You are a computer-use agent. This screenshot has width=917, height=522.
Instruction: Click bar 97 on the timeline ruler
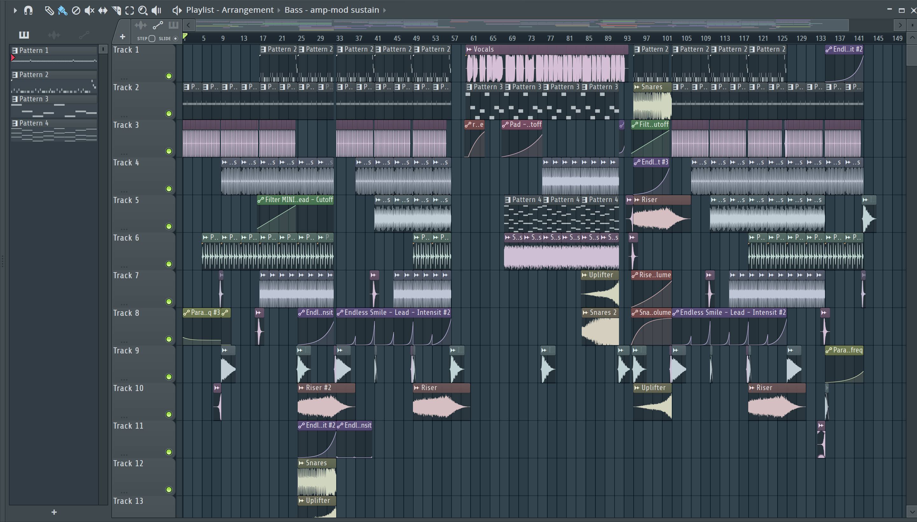click(646, 38)
